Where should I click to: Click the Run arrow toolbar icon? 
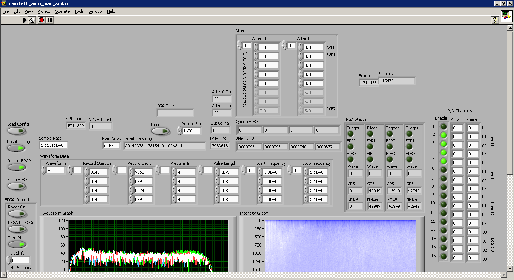click(24, 20)
